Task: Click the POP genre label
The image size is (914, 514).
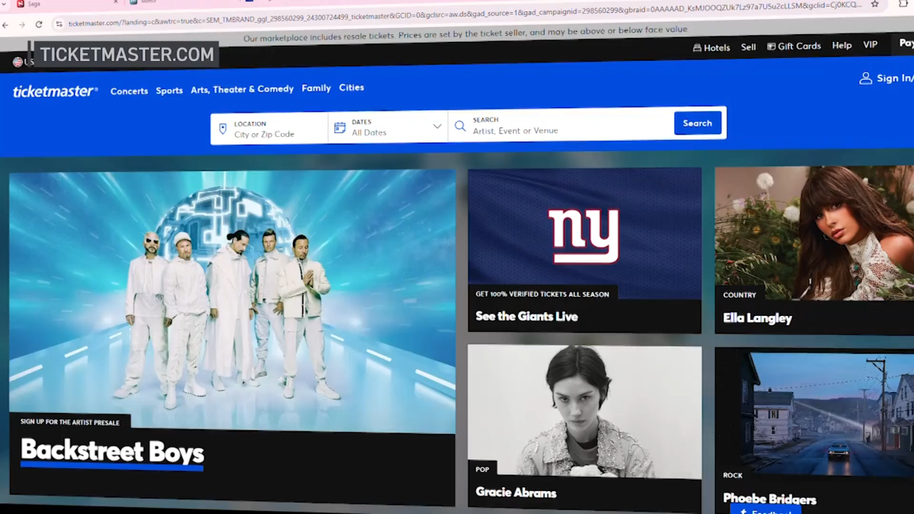Action: (x=482, y=469)
